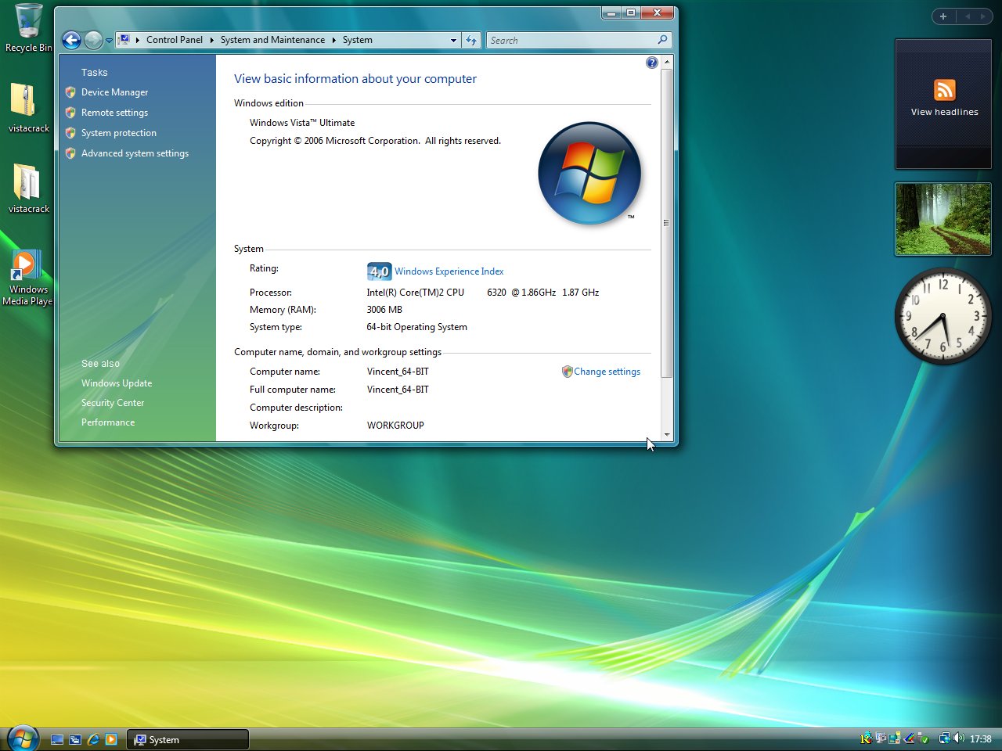Click the vertical scrollbar thumb
The height and width of the screenshot is (751, 1002).
click(x=667, y=223)
